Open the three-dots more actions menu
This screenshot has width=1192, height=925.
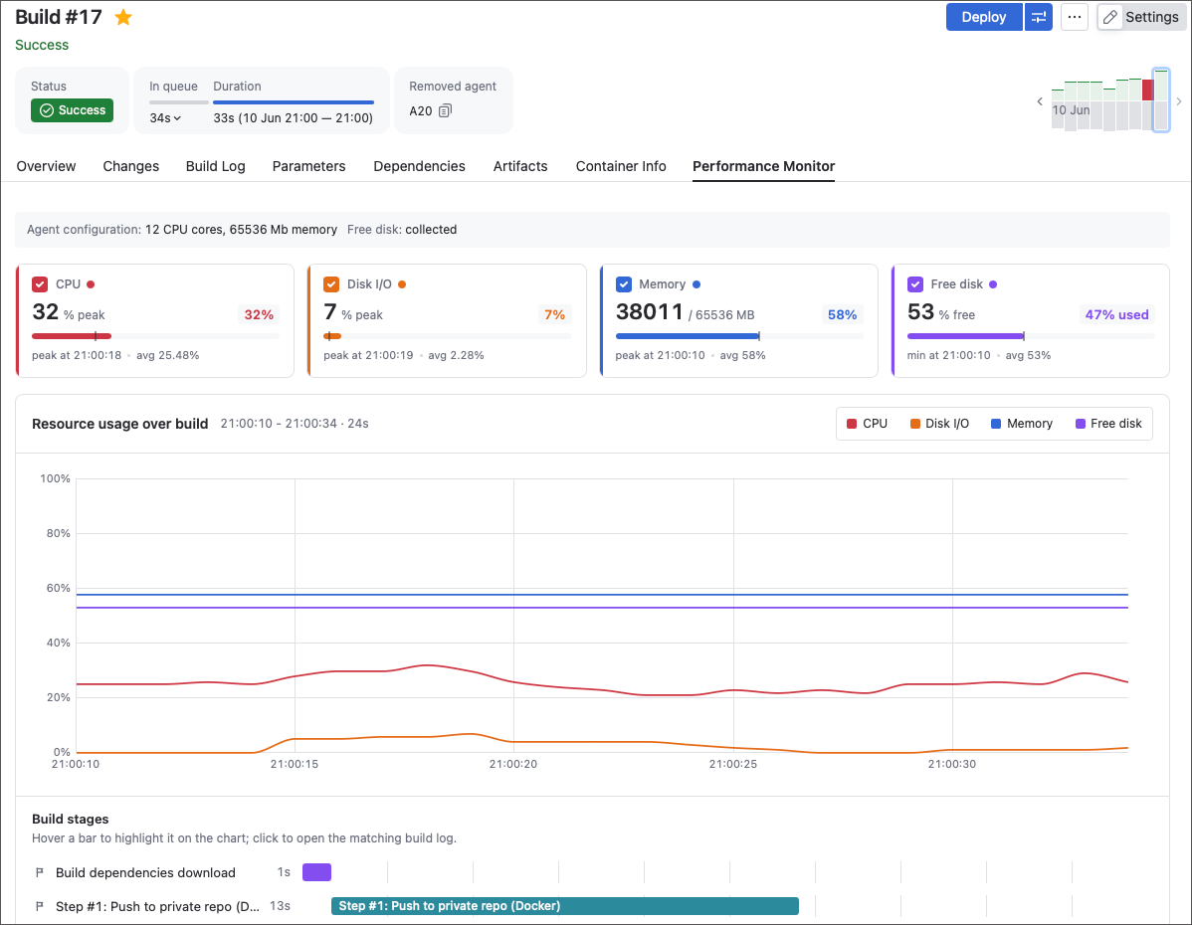point(1075,17)
